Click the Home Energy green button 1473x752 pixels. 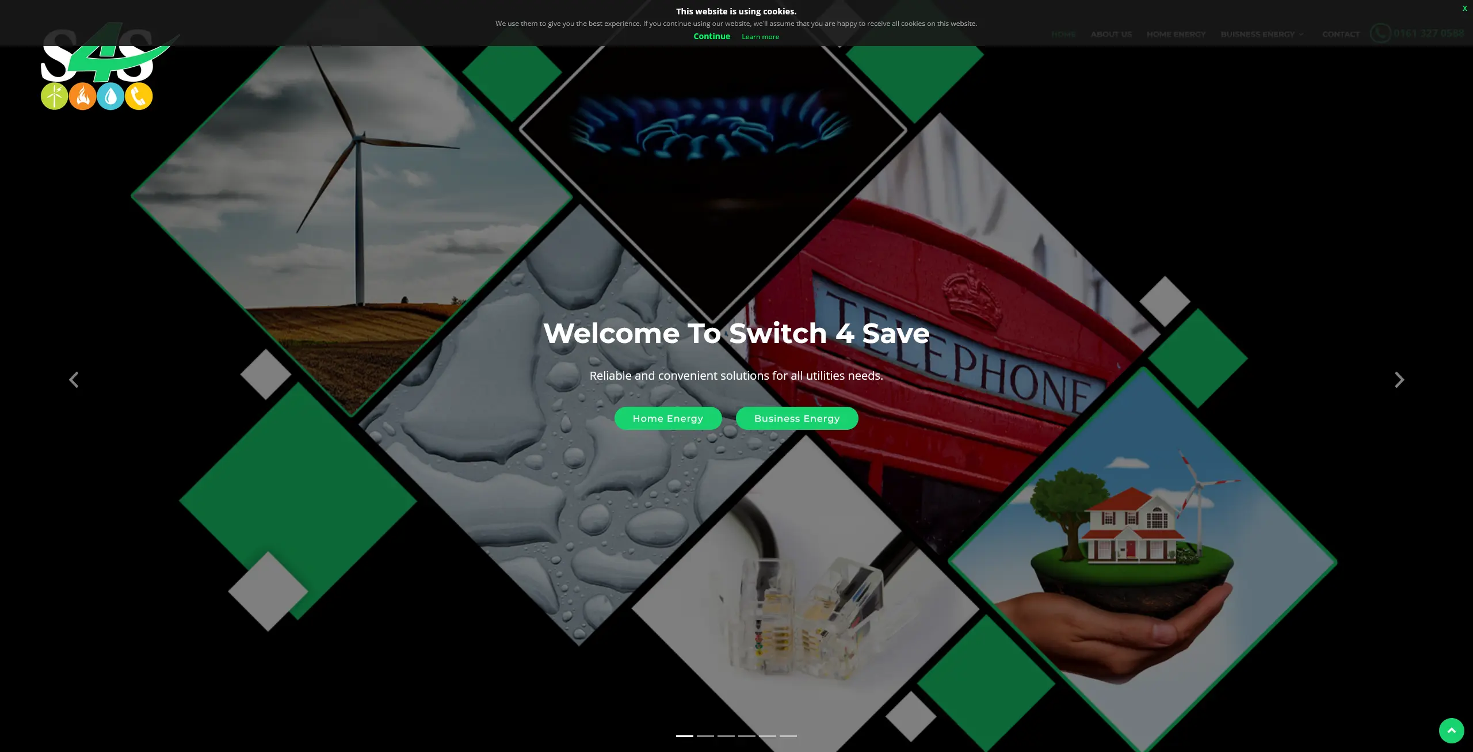tap(668, 418)
